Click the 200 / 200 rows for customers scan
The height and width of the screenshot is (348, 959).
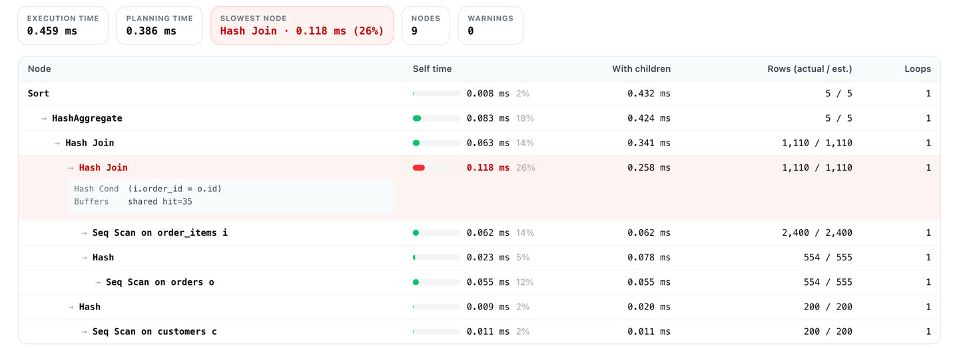[828, 331]
